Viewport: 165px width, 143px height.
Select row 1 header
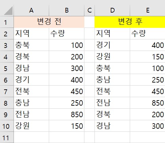[x=7, y=22]
